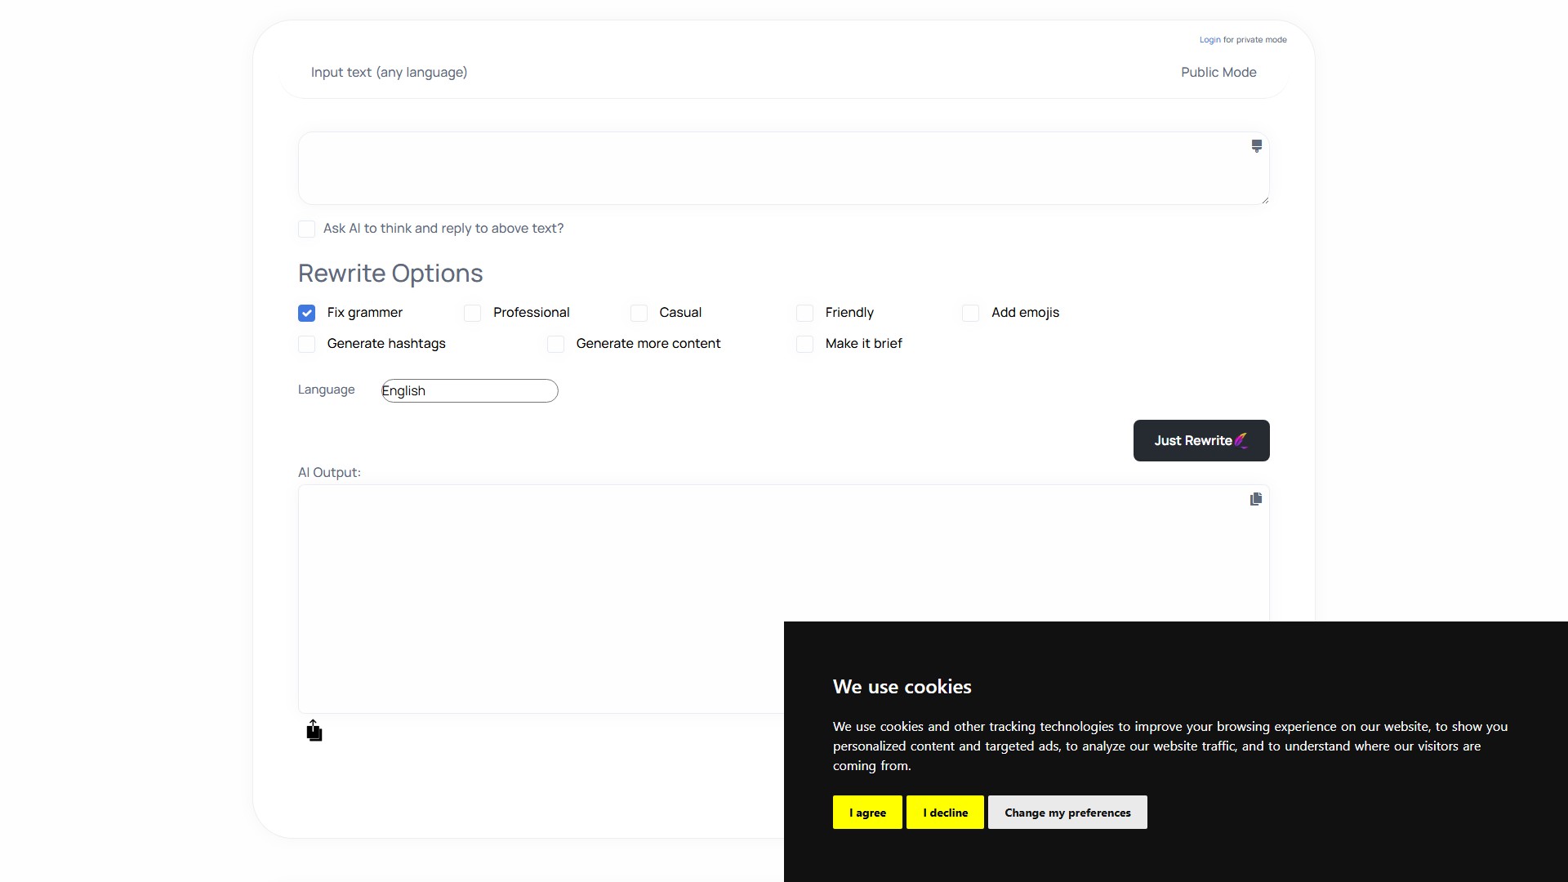Select the Friendly tone checkbox
Viewport: 1568px width, 882px height.
[804, 314]
